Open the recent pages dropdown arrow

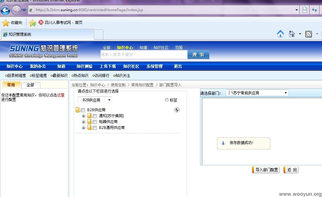tap(24, 10)
